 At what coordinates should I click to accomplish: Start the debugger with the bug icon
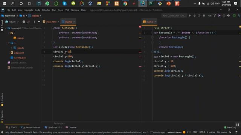pyautogui.click(x=194, y=16)
